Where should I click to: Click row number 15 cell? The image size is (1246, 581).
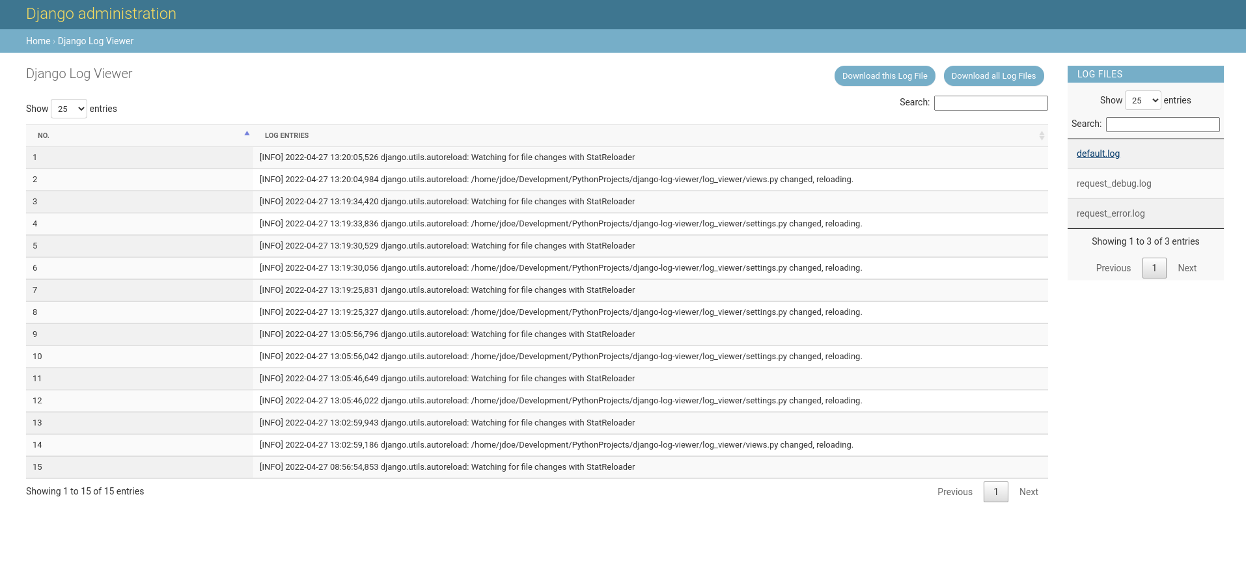coord(139,467)
